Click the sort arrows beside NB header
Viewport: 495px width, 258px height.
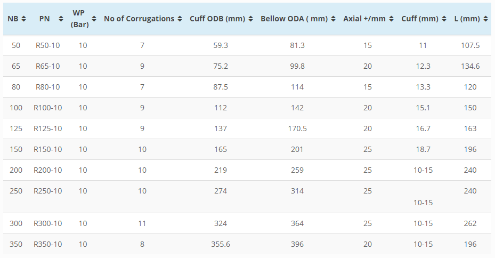23,19
